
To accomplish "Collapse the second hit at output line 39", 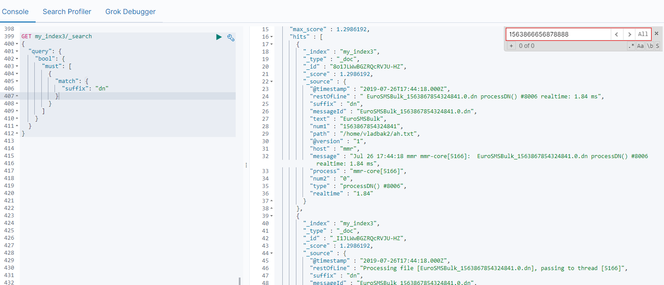I will (x=271, y=216).
